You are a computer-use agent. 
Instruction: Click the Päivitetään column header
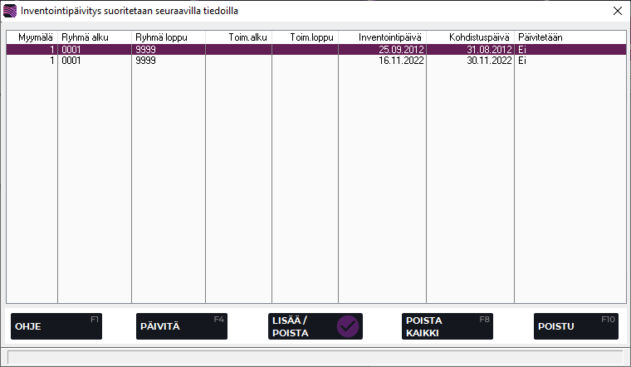tap(570, 37)
